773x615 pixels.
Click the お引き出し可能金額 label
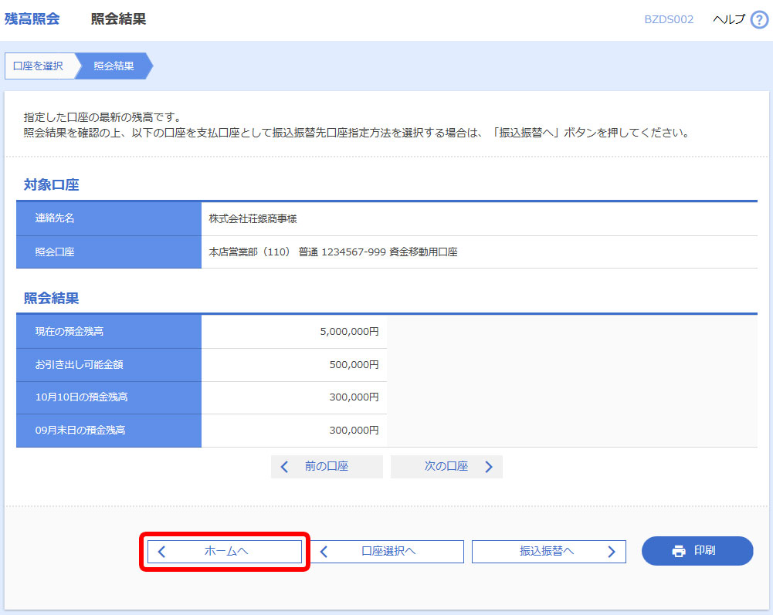(80, 365)
